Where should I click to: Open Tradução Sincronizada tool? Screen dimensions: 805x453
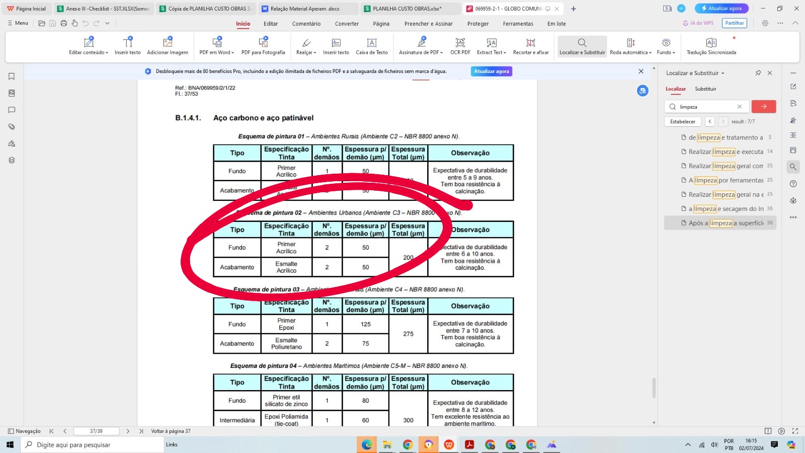click(x=711, y=46)
